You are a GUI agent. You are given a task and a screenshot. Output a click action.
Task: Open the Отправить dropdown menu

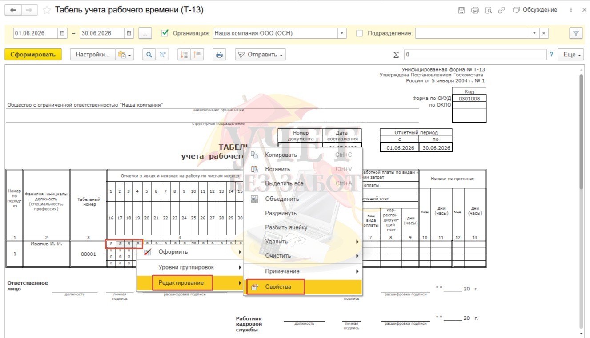click(260, 55)
